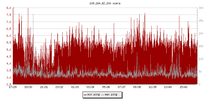The height and width of the screenshot is (102, 205).
Task: Select the "max ping" legend label
Action: (x=111, y=95)
